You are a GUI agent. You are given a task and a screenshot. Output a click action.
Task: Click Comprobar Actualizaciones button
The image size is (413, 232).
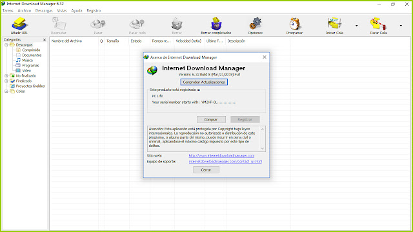[x=204, y=82]
